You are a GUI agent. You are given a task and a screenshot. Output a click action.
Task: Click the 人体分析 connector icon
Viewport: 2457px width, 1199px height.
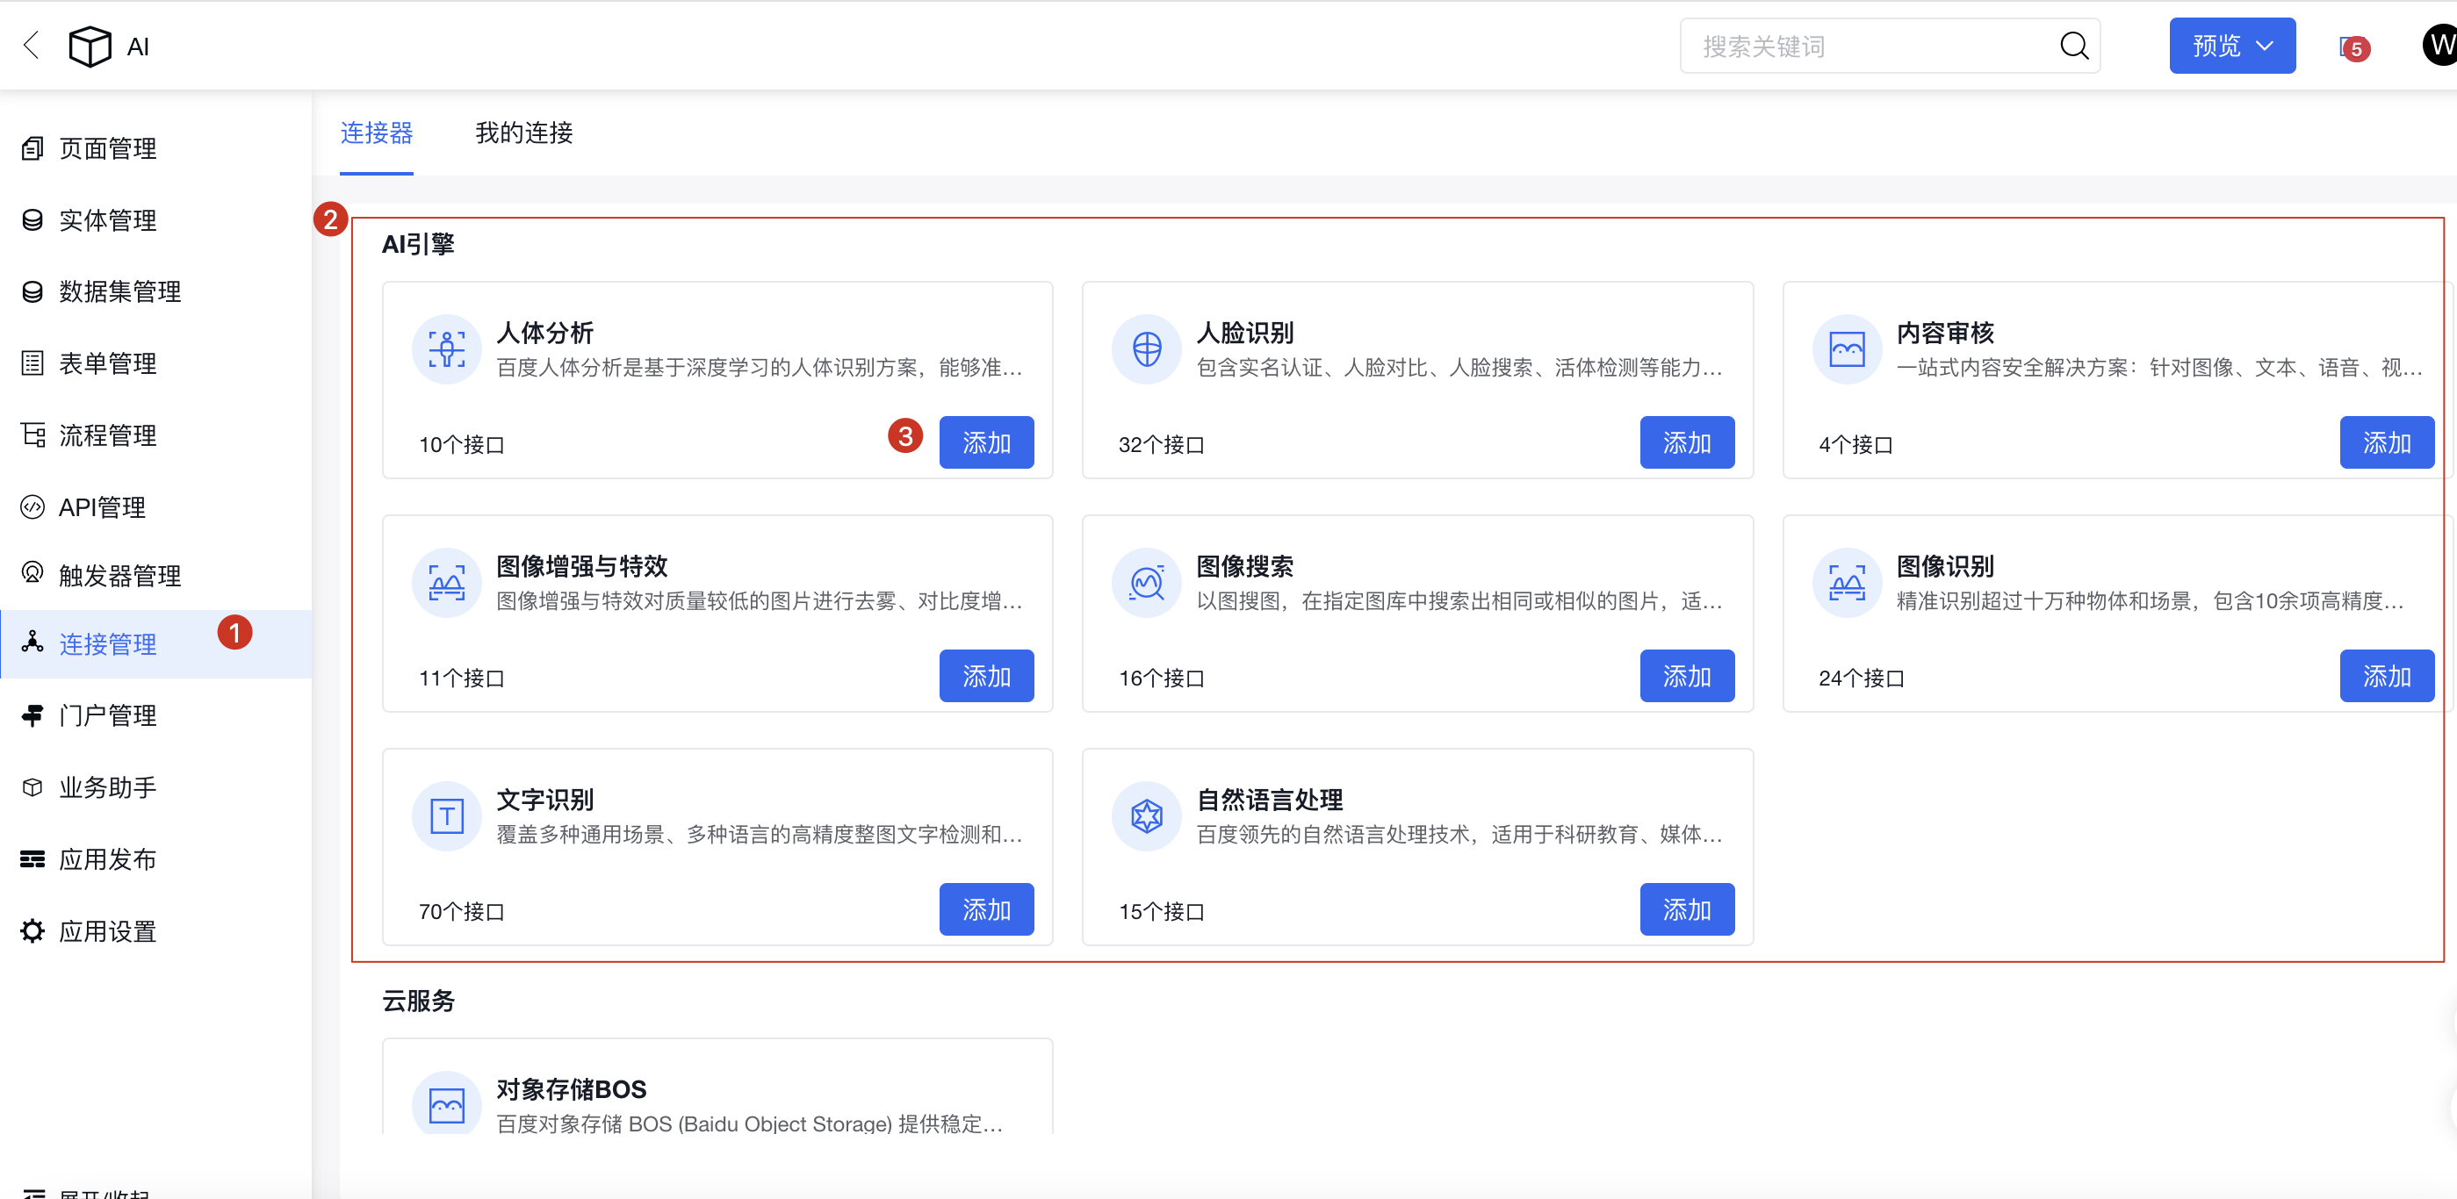coord(446,350)
